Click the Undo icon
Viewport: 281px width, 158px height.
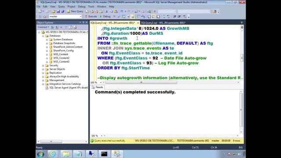click(x=122, y=11)
